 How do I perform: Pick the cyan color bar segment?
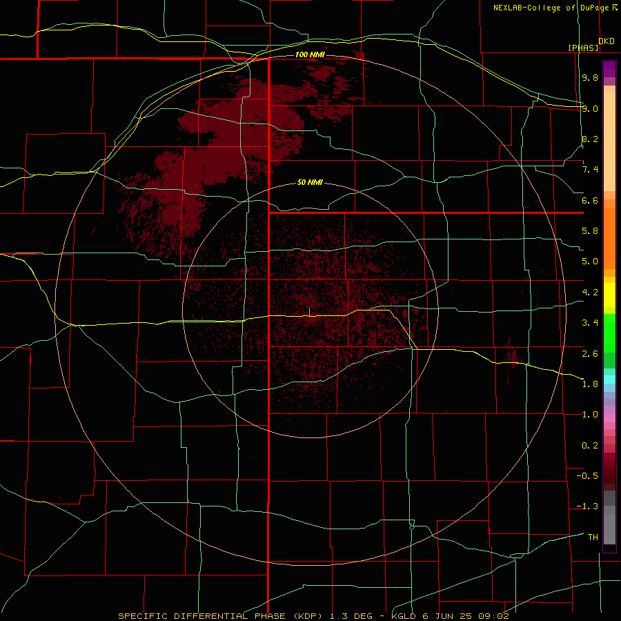609,379
